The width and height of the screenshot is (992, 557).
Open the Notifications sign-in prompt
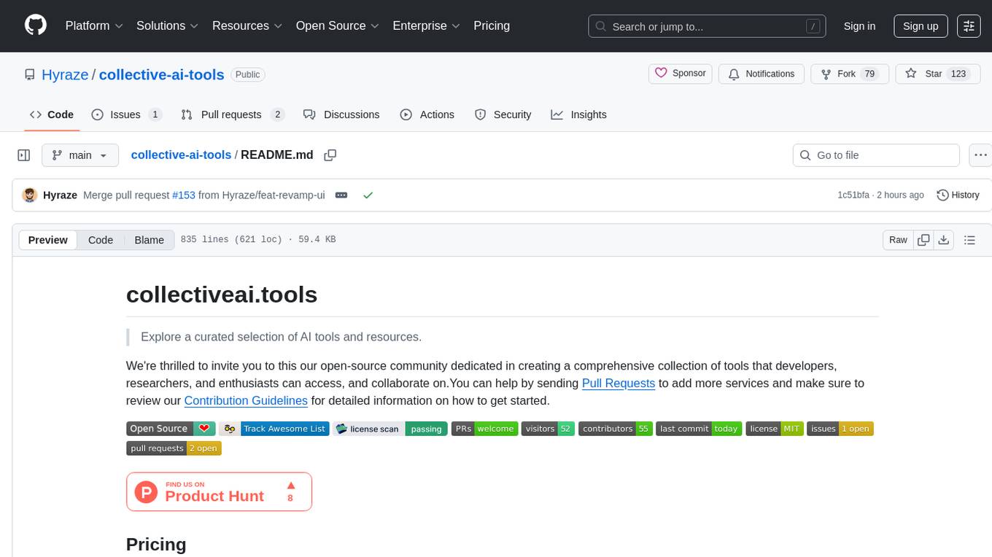[762, 74]
